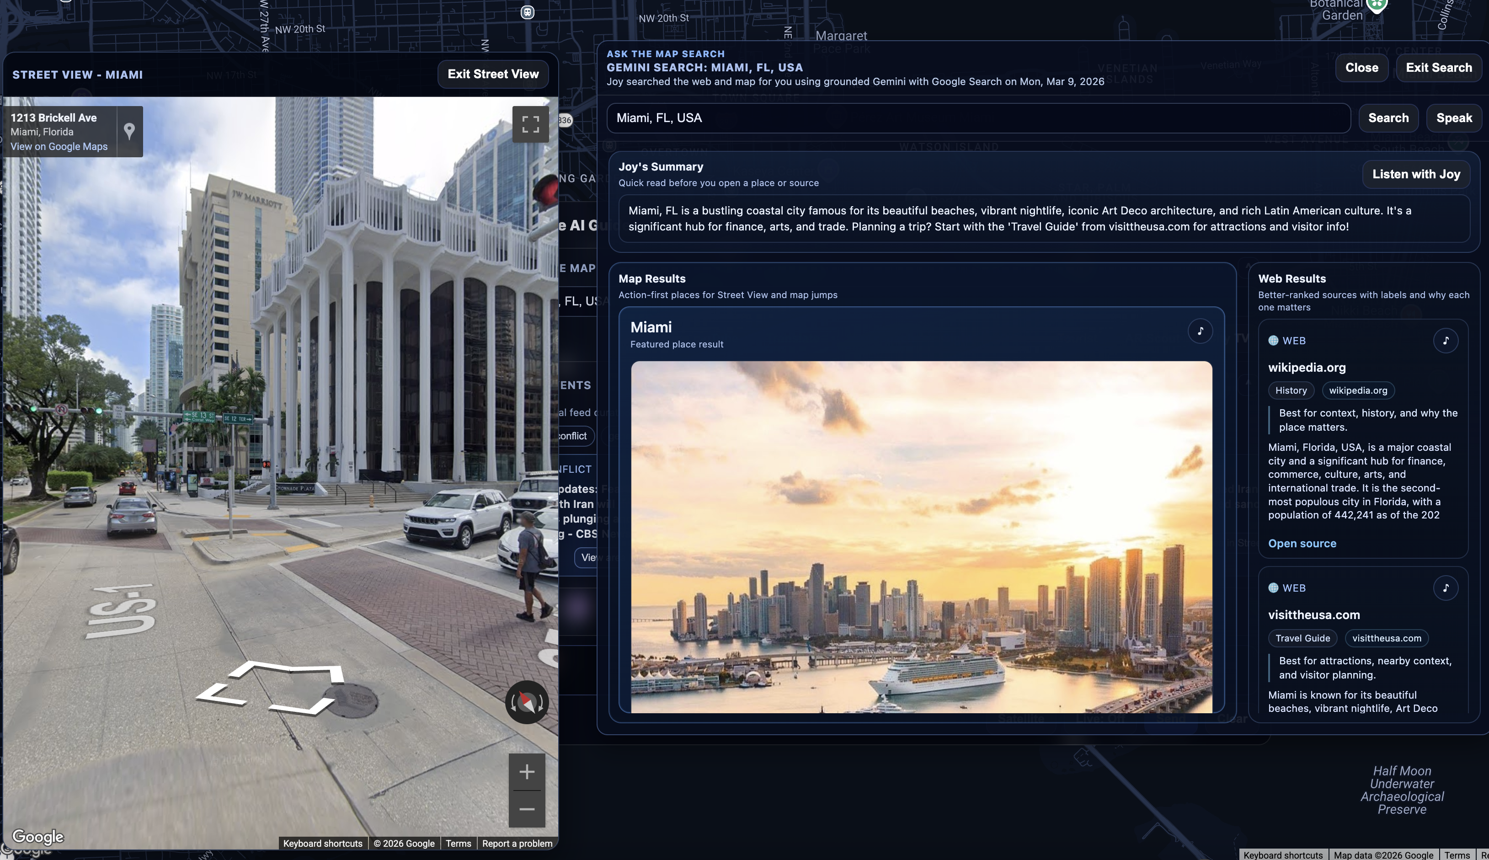1489x860 pixels.
Task: Toggle Street View fullscreen icon
Action: [530, 124]
